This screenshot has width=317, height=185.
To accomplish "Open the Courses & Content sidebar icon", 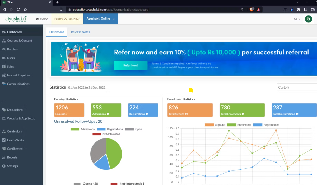I will pos(4,41).
